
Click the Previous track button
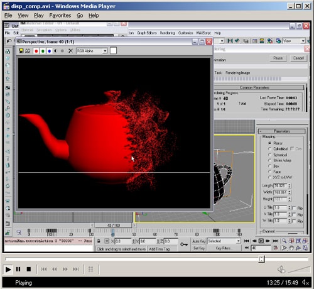[44, 270]
